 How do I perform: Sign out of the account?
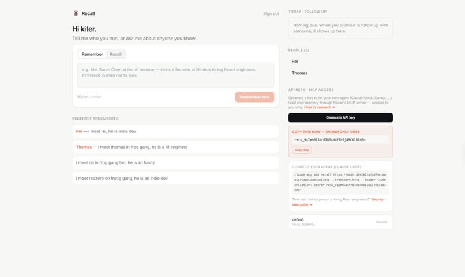click(271, 14)
